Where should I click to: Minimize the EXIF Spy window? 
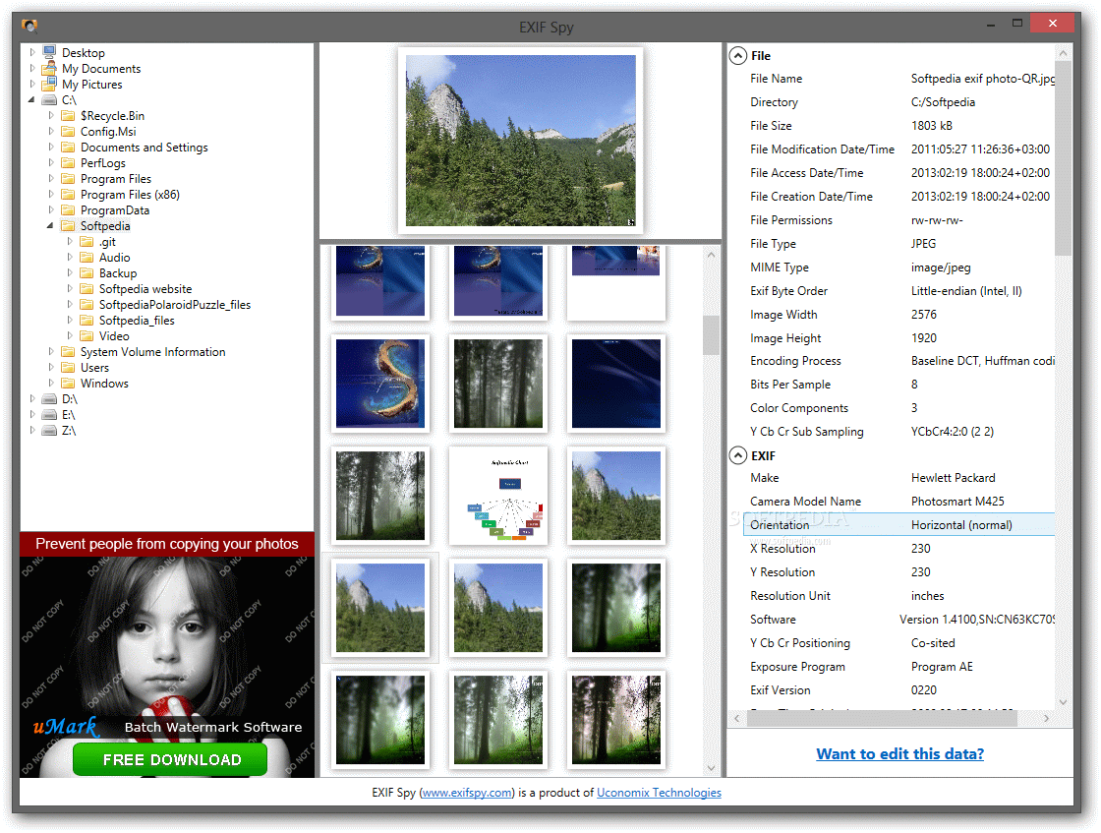[x=991, y=24]
